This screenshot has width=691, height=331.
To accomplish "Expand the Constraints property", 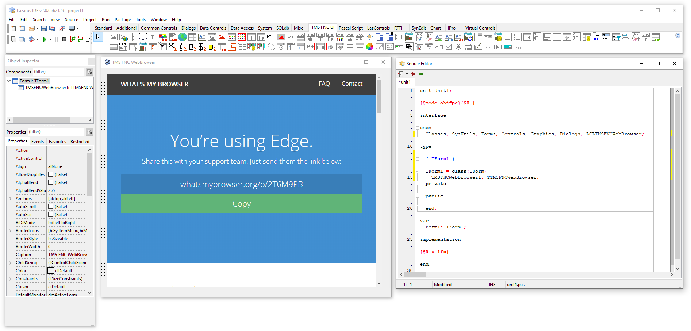I will 10,279.
